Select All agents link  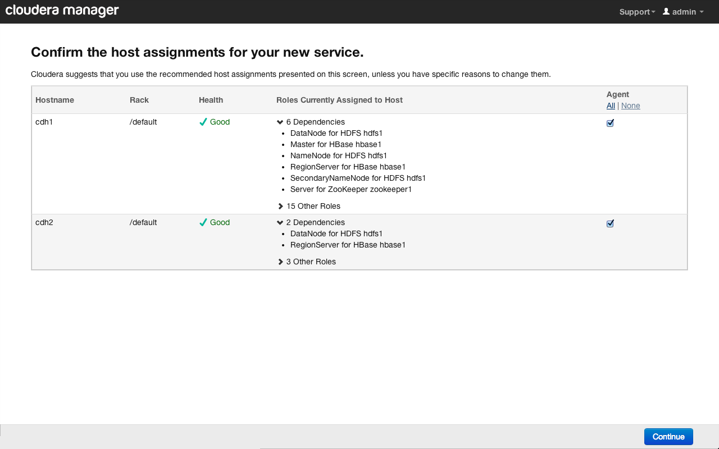coord(611,106)
